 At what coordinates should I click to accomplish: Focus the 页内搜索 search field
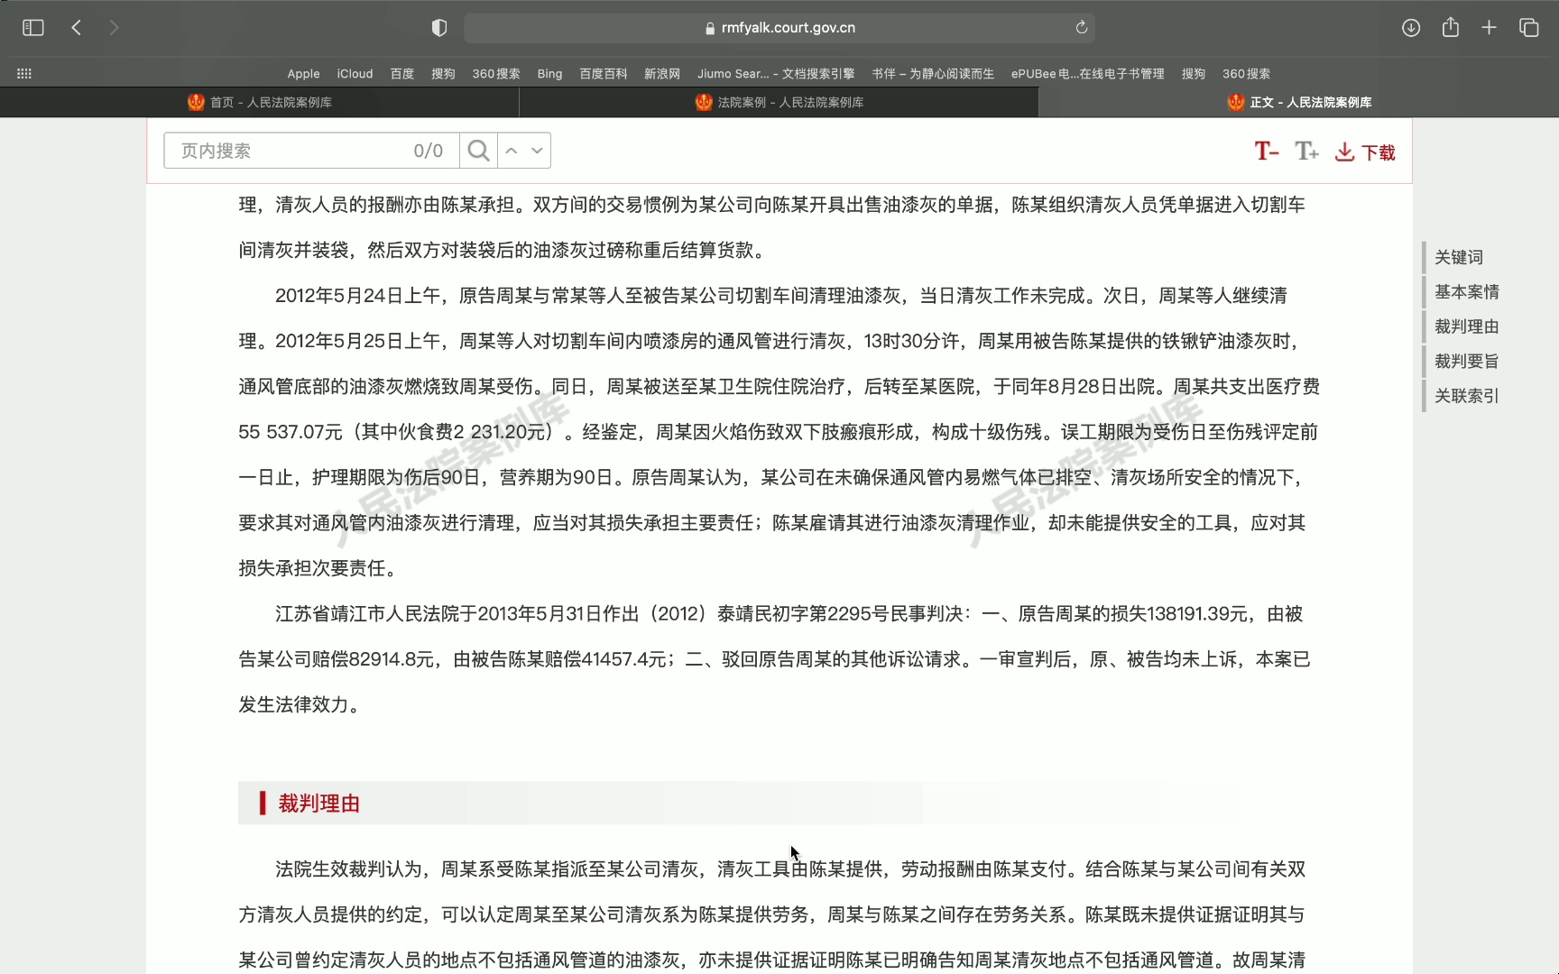click(x=311, y=151)
